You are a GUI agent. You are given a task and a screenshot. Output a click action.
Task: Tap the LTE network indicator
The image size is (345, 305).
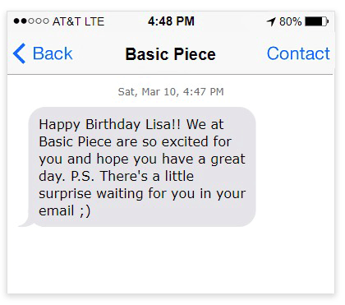coord(94,21)
